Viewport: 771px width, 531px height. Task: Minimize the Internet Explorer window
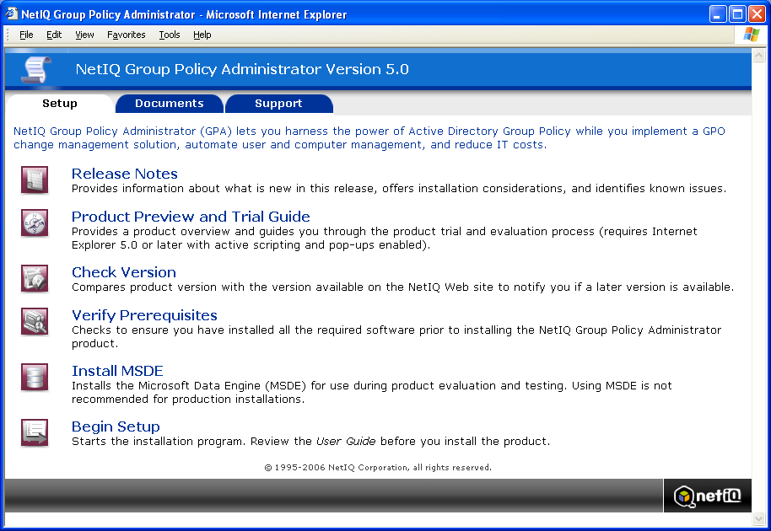[x=718, y=14]
